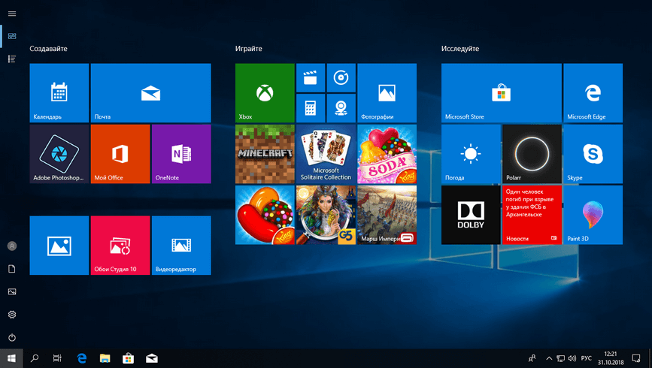Screen dimensions: 652x368
Task: Open Pictures from the Start sidebar
Action: click(x=12, y=291)
